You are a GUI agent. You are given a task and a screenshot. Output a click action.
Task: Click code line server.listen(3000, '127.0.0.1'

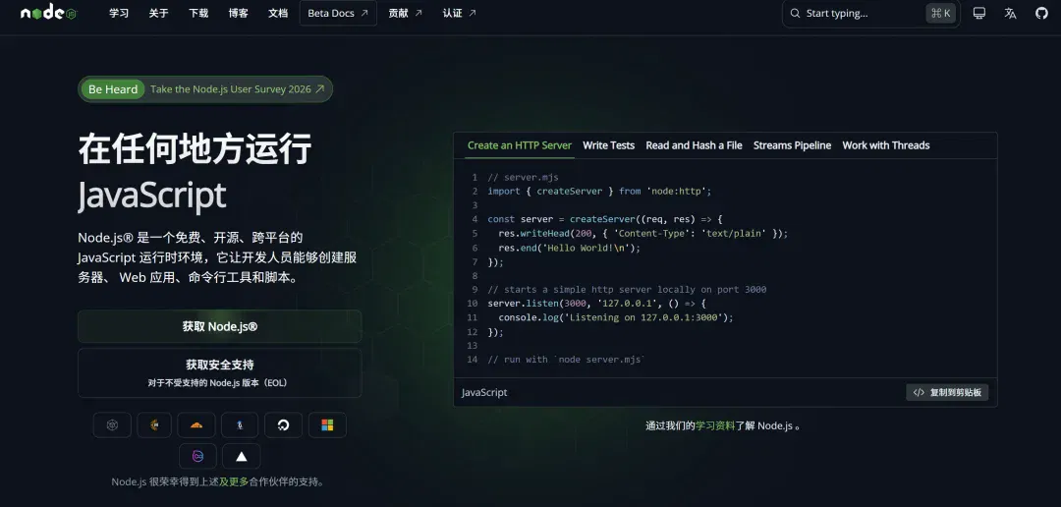[x=597, y=304]
